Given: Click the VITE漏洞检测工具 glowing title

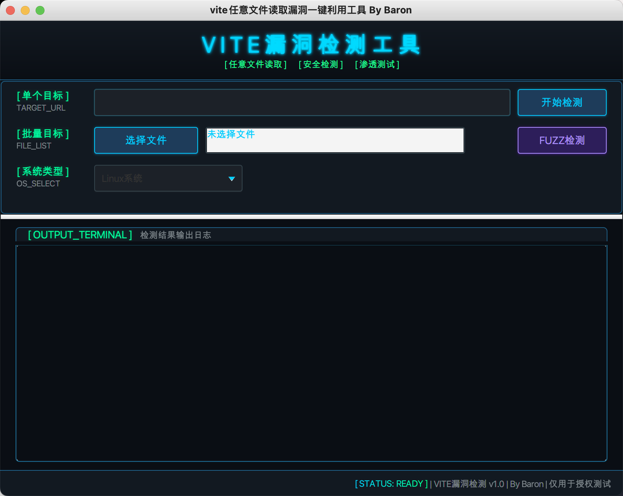Looking at the screenshot, I should point(311,45).
